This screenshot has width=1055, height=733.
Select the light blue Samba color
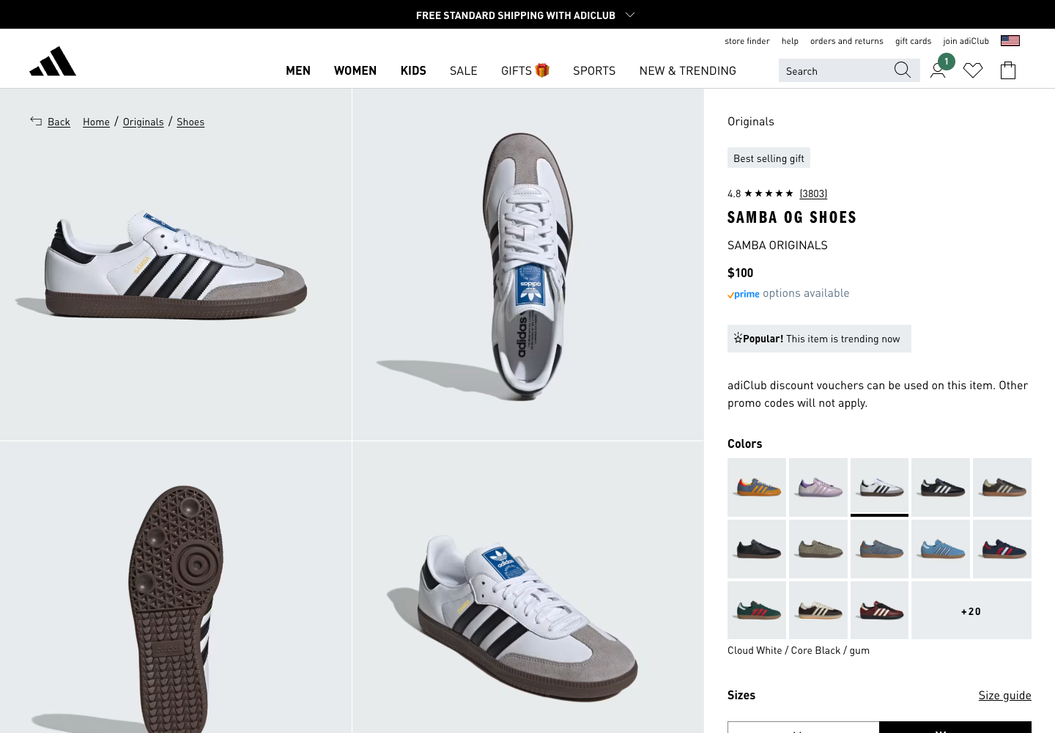pos(941,549)
